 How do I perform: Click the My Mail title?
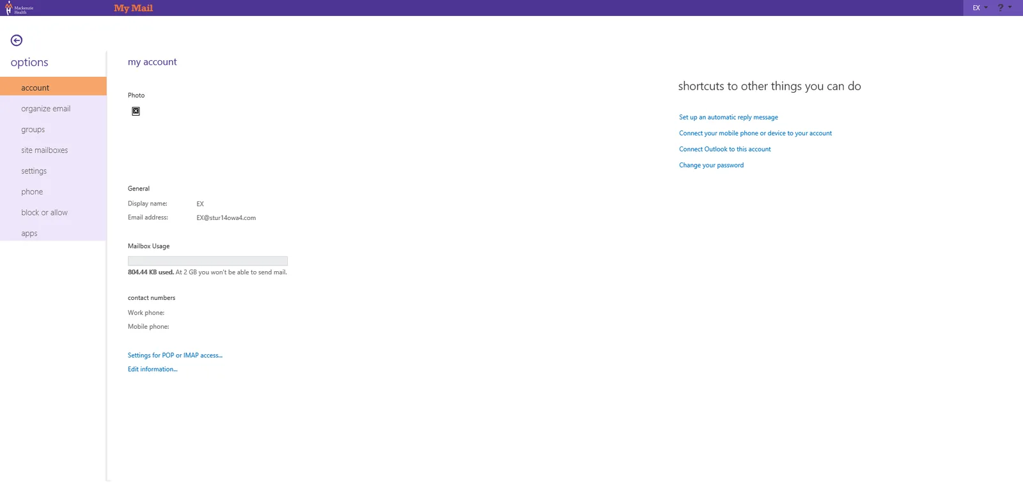click(x=134, y=8)
